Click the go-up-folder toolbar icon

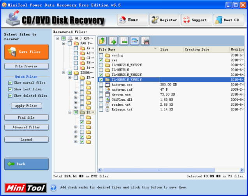point(102,41)
